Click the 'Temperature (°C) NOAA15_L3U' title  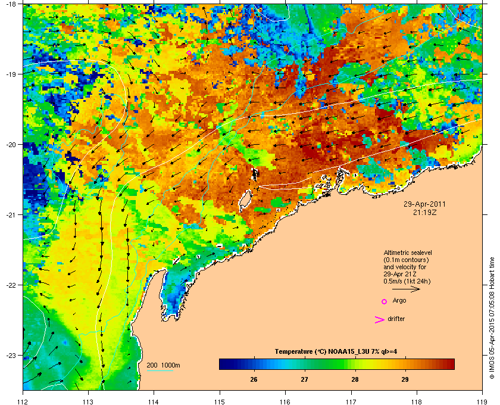(x=321, y=352)
